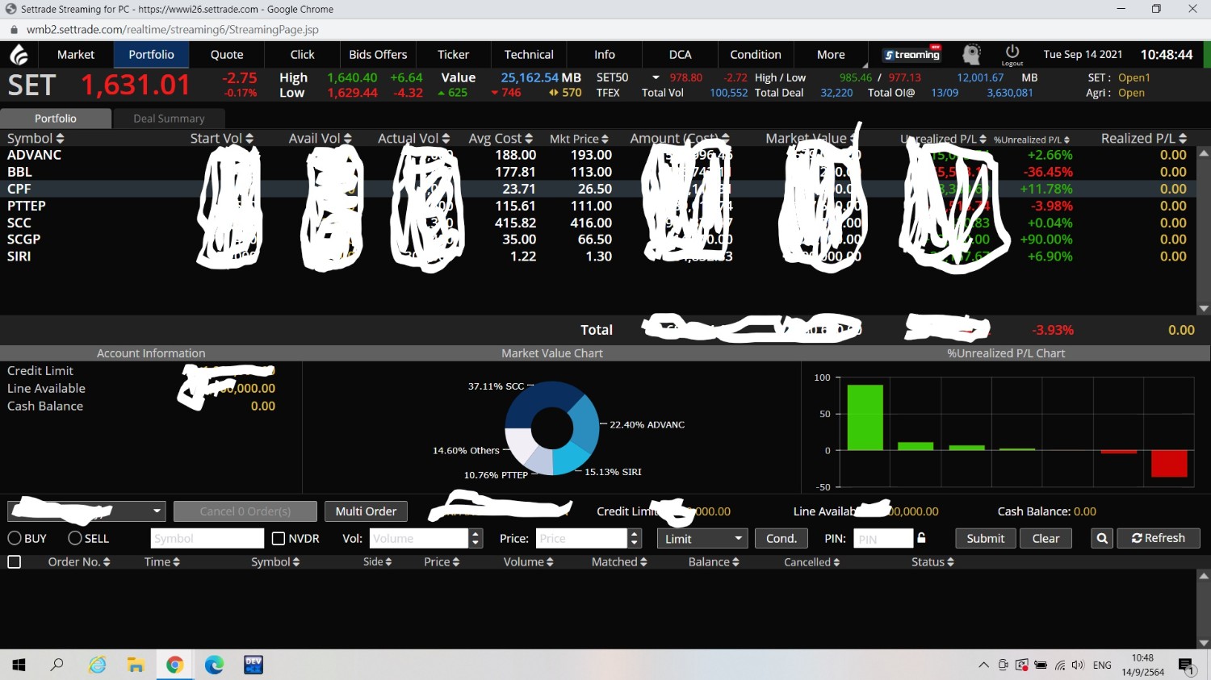Click the red bar in P/L chart
Viewport: 1211px width, 680px height.
click(1169, 463)
